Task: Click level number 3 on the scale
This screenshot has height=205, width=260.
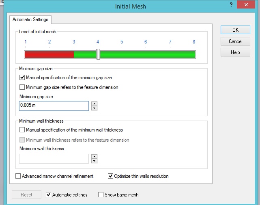Action: pyautogui.click(x=74, y=42)
